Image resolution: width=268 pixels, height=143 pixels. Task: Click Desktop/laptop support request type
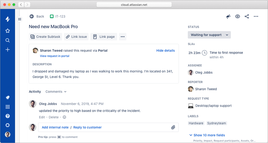point(214,106)
